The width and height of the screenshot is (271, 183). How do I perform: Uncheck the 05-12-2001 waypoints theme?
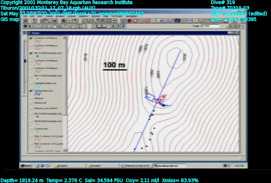31,53
